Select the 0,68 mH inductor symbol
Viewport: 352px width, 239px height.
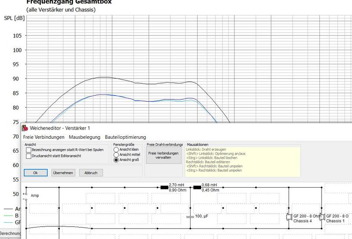point(197,187)
